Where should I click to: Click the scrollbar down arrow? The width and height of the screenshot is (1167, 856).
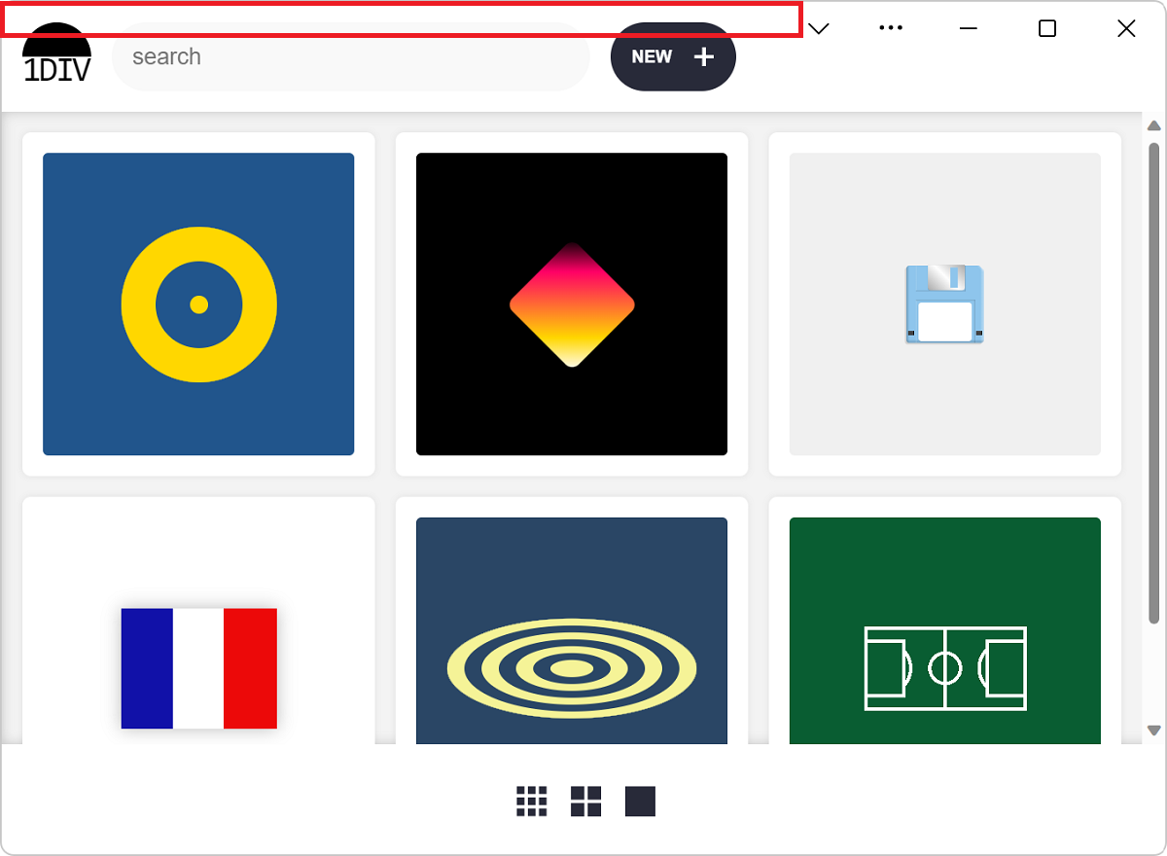[1154, 731]
